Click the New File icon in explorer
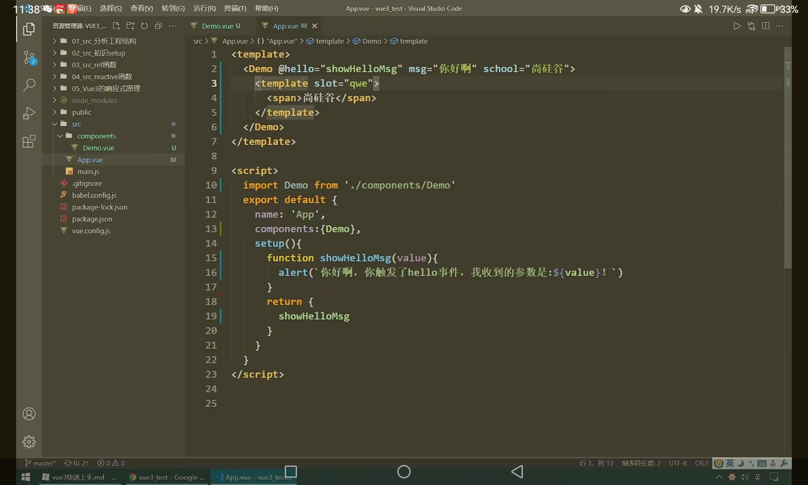 pos(116,26)
